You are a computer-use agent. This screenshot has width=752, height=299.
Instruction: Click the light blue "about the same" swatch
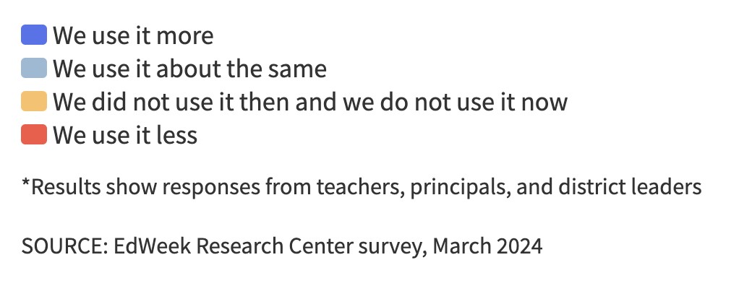click(34, 69)
